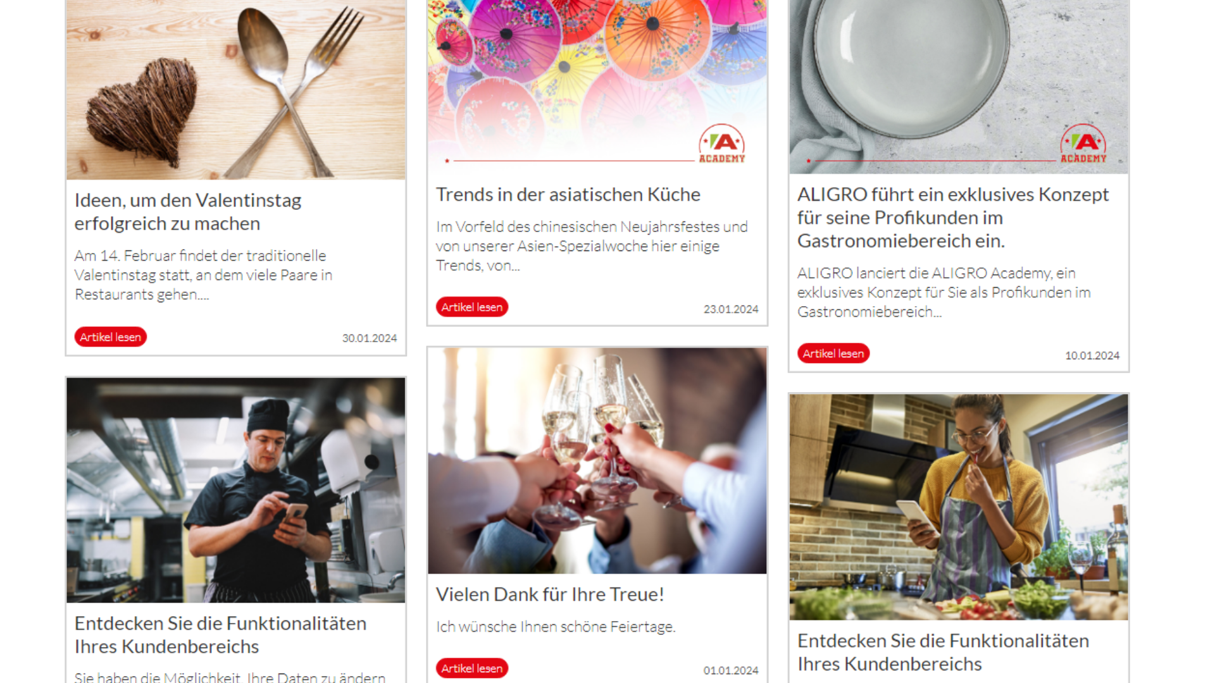Open woman cooking with phone thumbnail
The width and height of the screenshot is (1215, 683).
tap(959, 507)
